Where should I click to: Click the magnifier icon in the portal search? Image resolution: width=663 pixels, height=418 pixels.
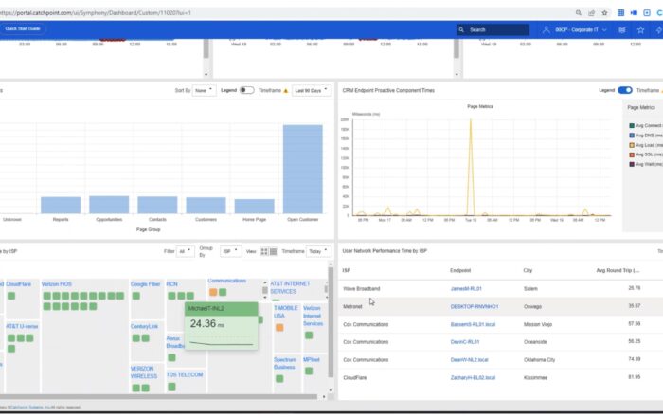point(461,30)
